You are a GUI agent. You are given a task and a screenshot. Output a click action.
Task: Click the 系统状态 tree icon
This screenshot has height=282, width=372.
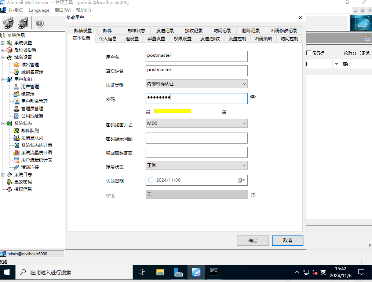pyautogui.click(x=10, y=123)
